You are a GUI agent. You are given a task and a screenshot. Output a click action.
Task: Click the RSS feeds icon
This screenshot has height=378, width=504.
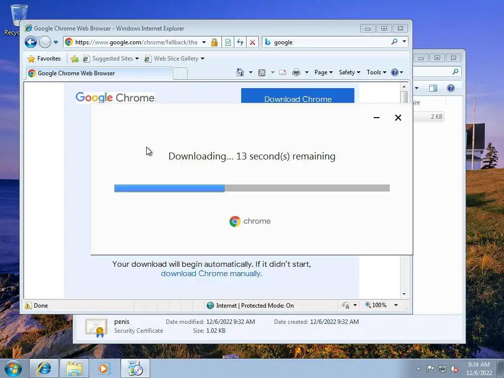click(262, 73)
